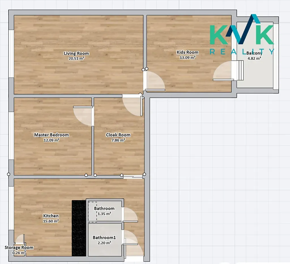Select the Storage Room door
The height and width of the screenshot is (264, 290).
20,239
